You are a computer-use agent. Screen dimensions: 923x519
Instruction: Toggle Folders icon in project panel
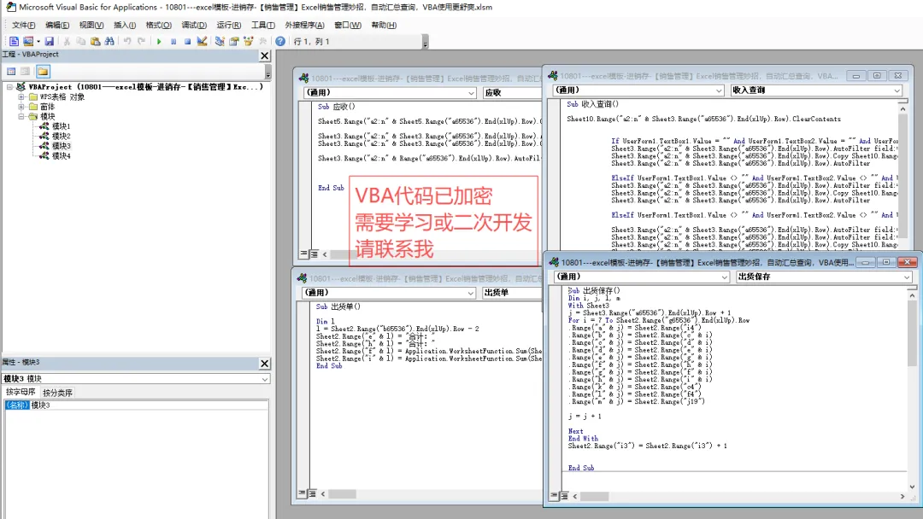click(x=43, y=71)
